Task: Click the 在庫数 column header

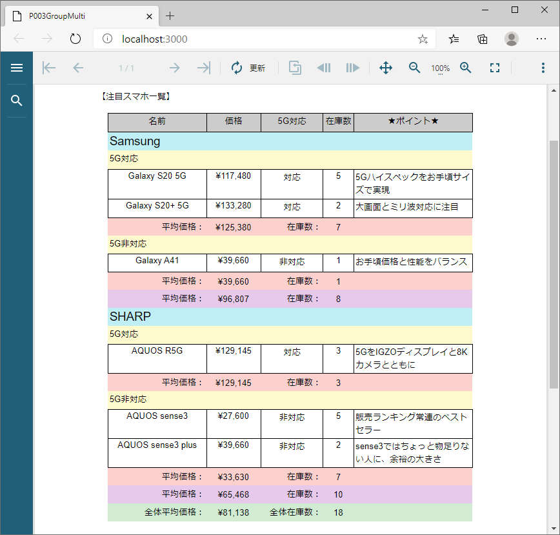Action: point(338,123)
